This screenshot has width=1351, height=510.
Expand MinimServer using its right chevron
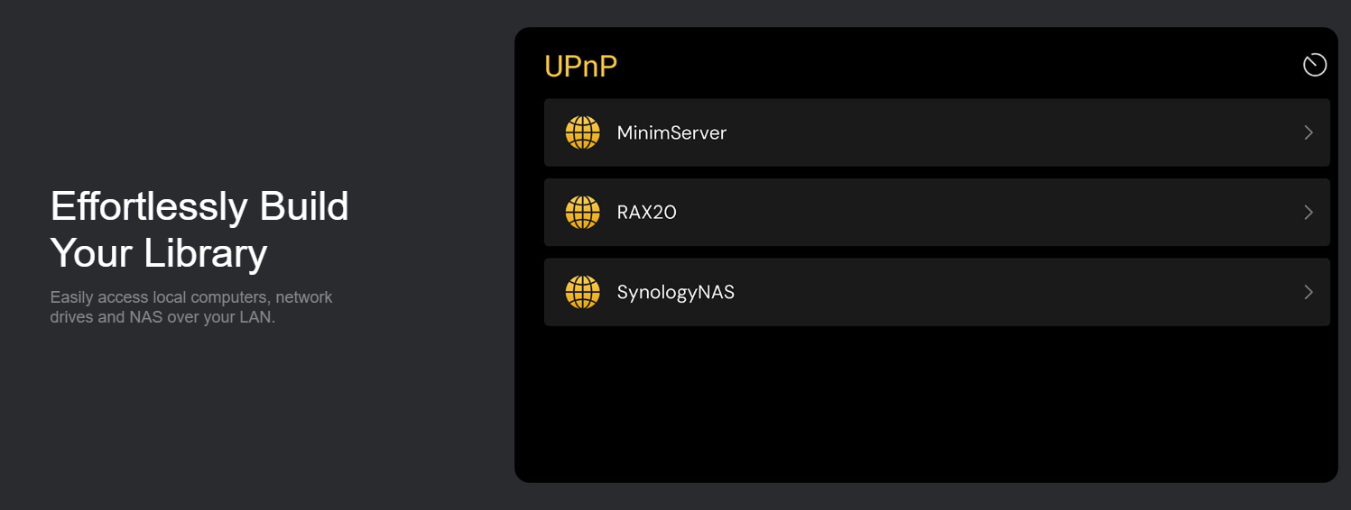tap(1308, 132)
